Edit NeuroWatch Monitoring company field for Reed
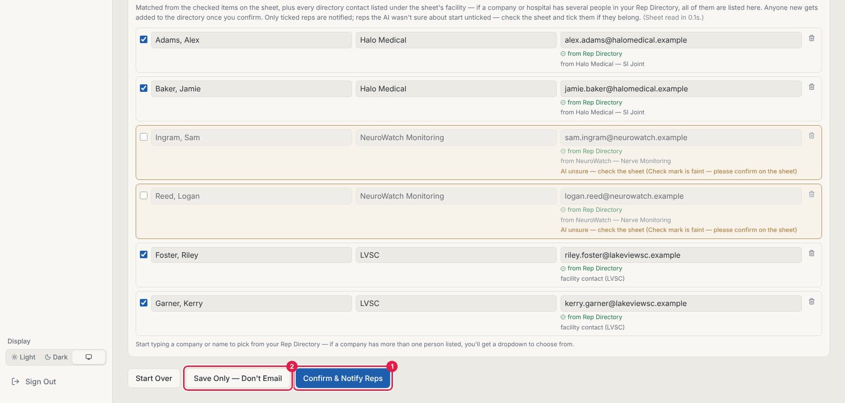845x403 pixels. click(x=456, y=196)
